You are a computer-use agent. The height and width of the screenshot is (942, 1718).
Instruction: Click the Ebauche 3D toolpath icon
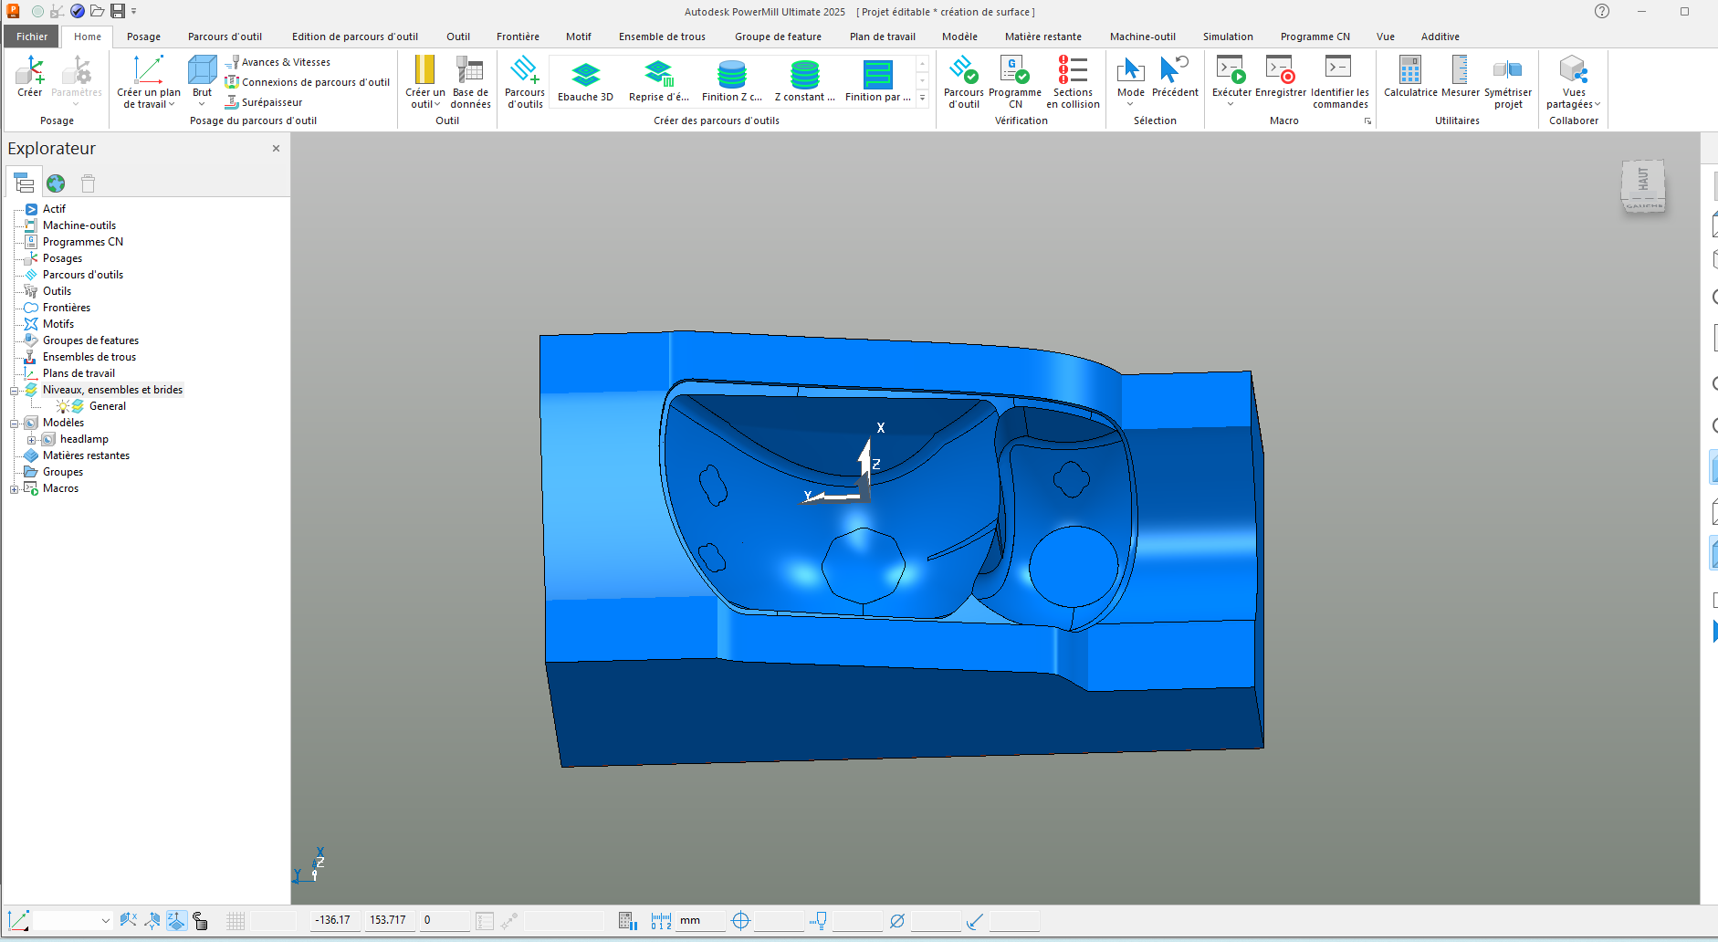click(585, 76)
